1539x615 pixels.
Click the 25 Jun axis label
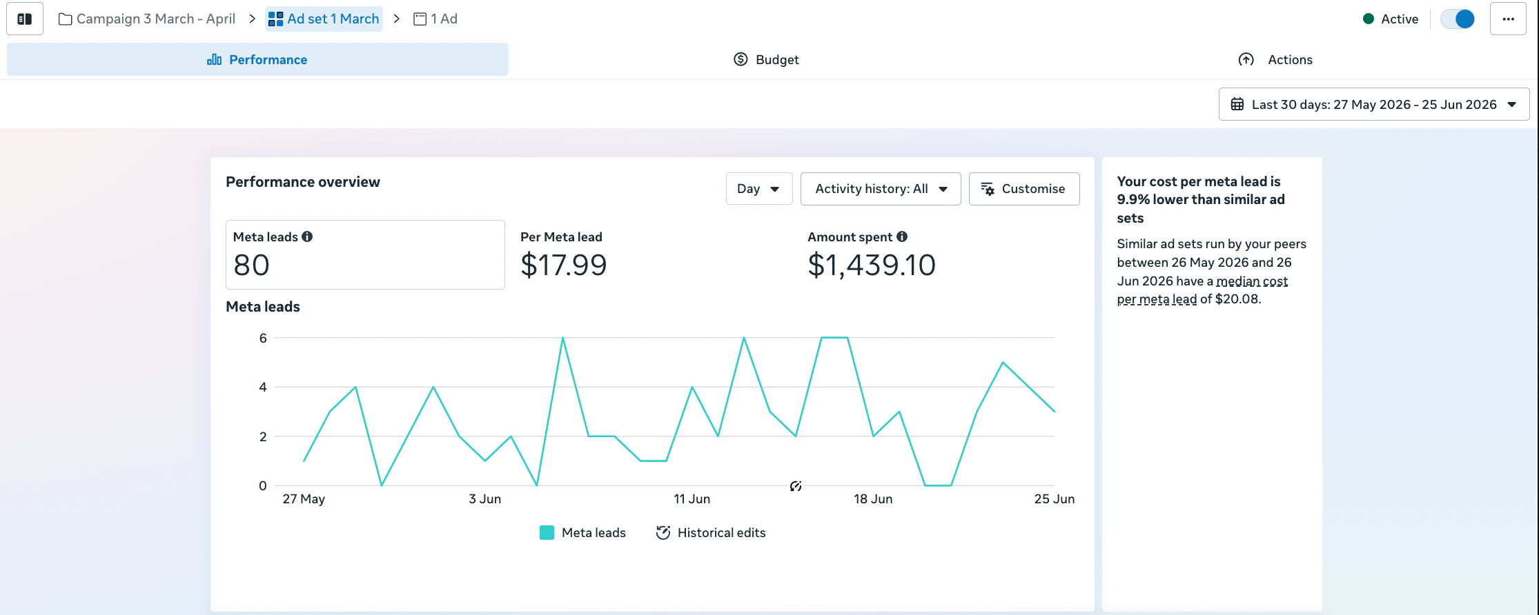pyautogui.click(x=1054, y=498)
